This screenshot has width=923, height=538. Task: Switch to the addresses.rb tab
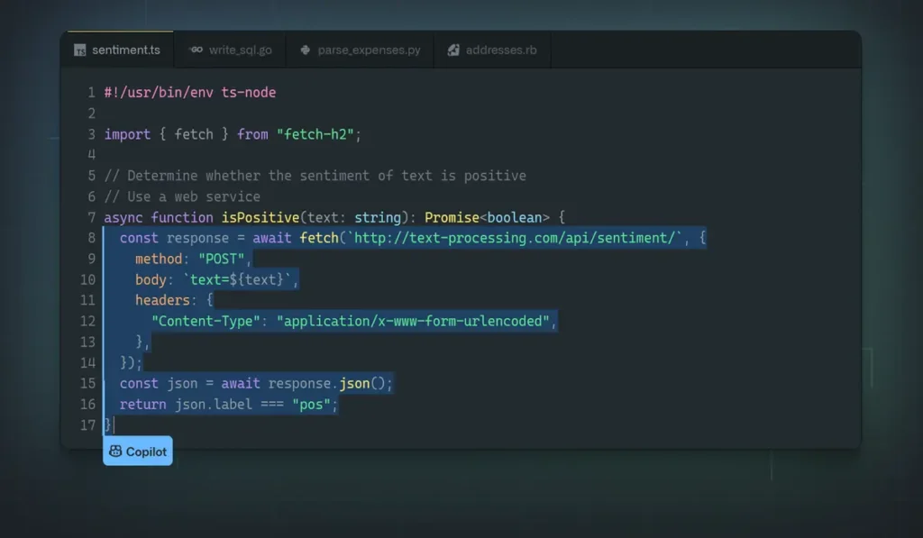[493, 50]
